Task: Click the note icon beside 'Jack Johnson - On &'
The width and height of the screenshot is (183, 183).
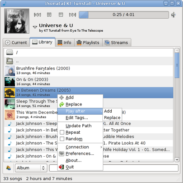Action: 10,156
